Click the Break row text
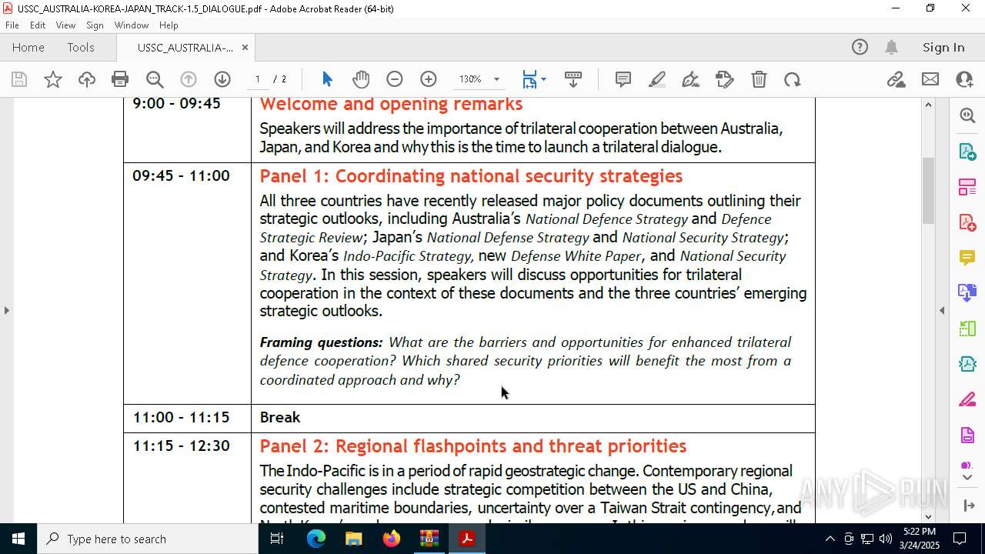Screen dimensions: 985x554 tap(280, 417)
